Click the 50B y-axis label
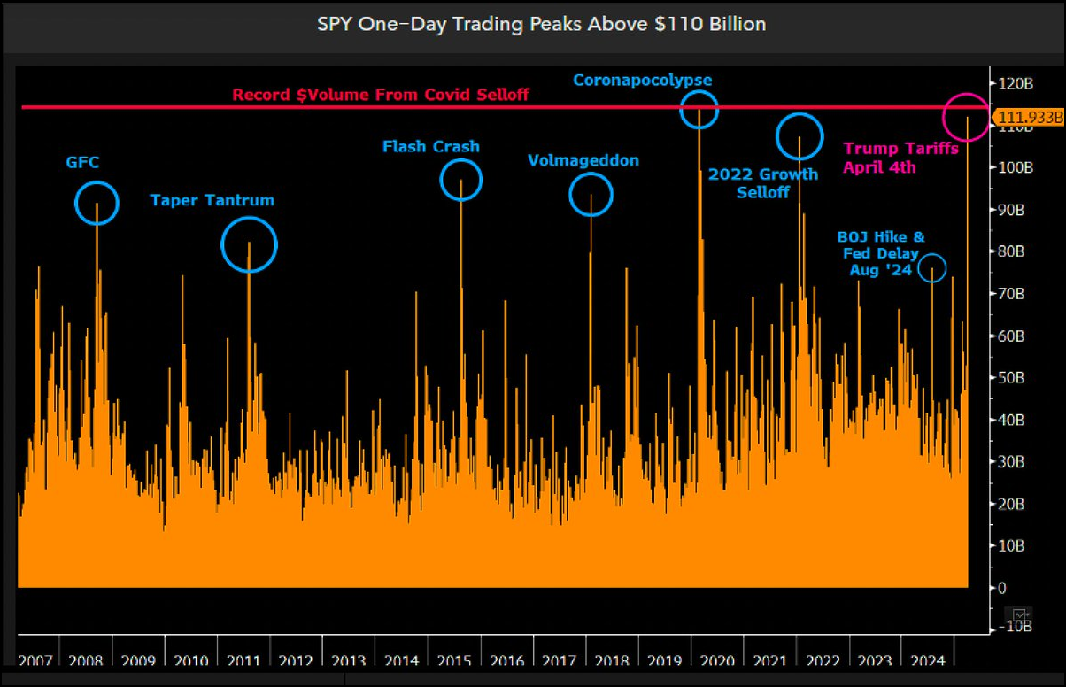1066x687 pixels. 1014,377
